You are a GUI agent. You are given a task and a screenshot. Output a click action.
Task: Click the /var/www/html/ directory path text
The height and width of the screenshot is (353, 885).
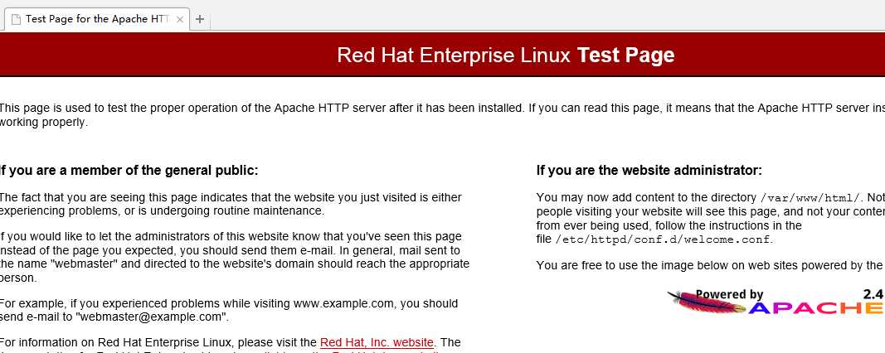[810, 198]
